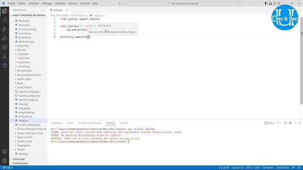
Task: Add a new terminal with plus icon
Action: click(x=278, y=123)
